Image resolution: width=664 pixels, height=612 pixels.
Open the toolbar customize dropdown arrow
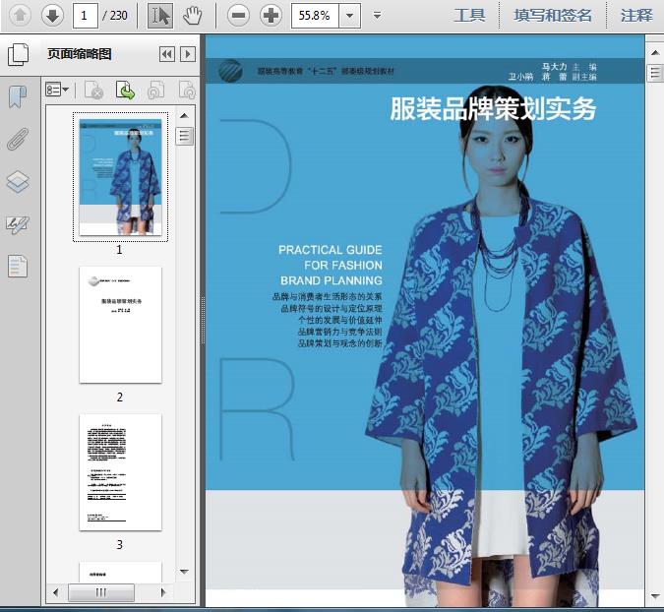pos(377,16)
